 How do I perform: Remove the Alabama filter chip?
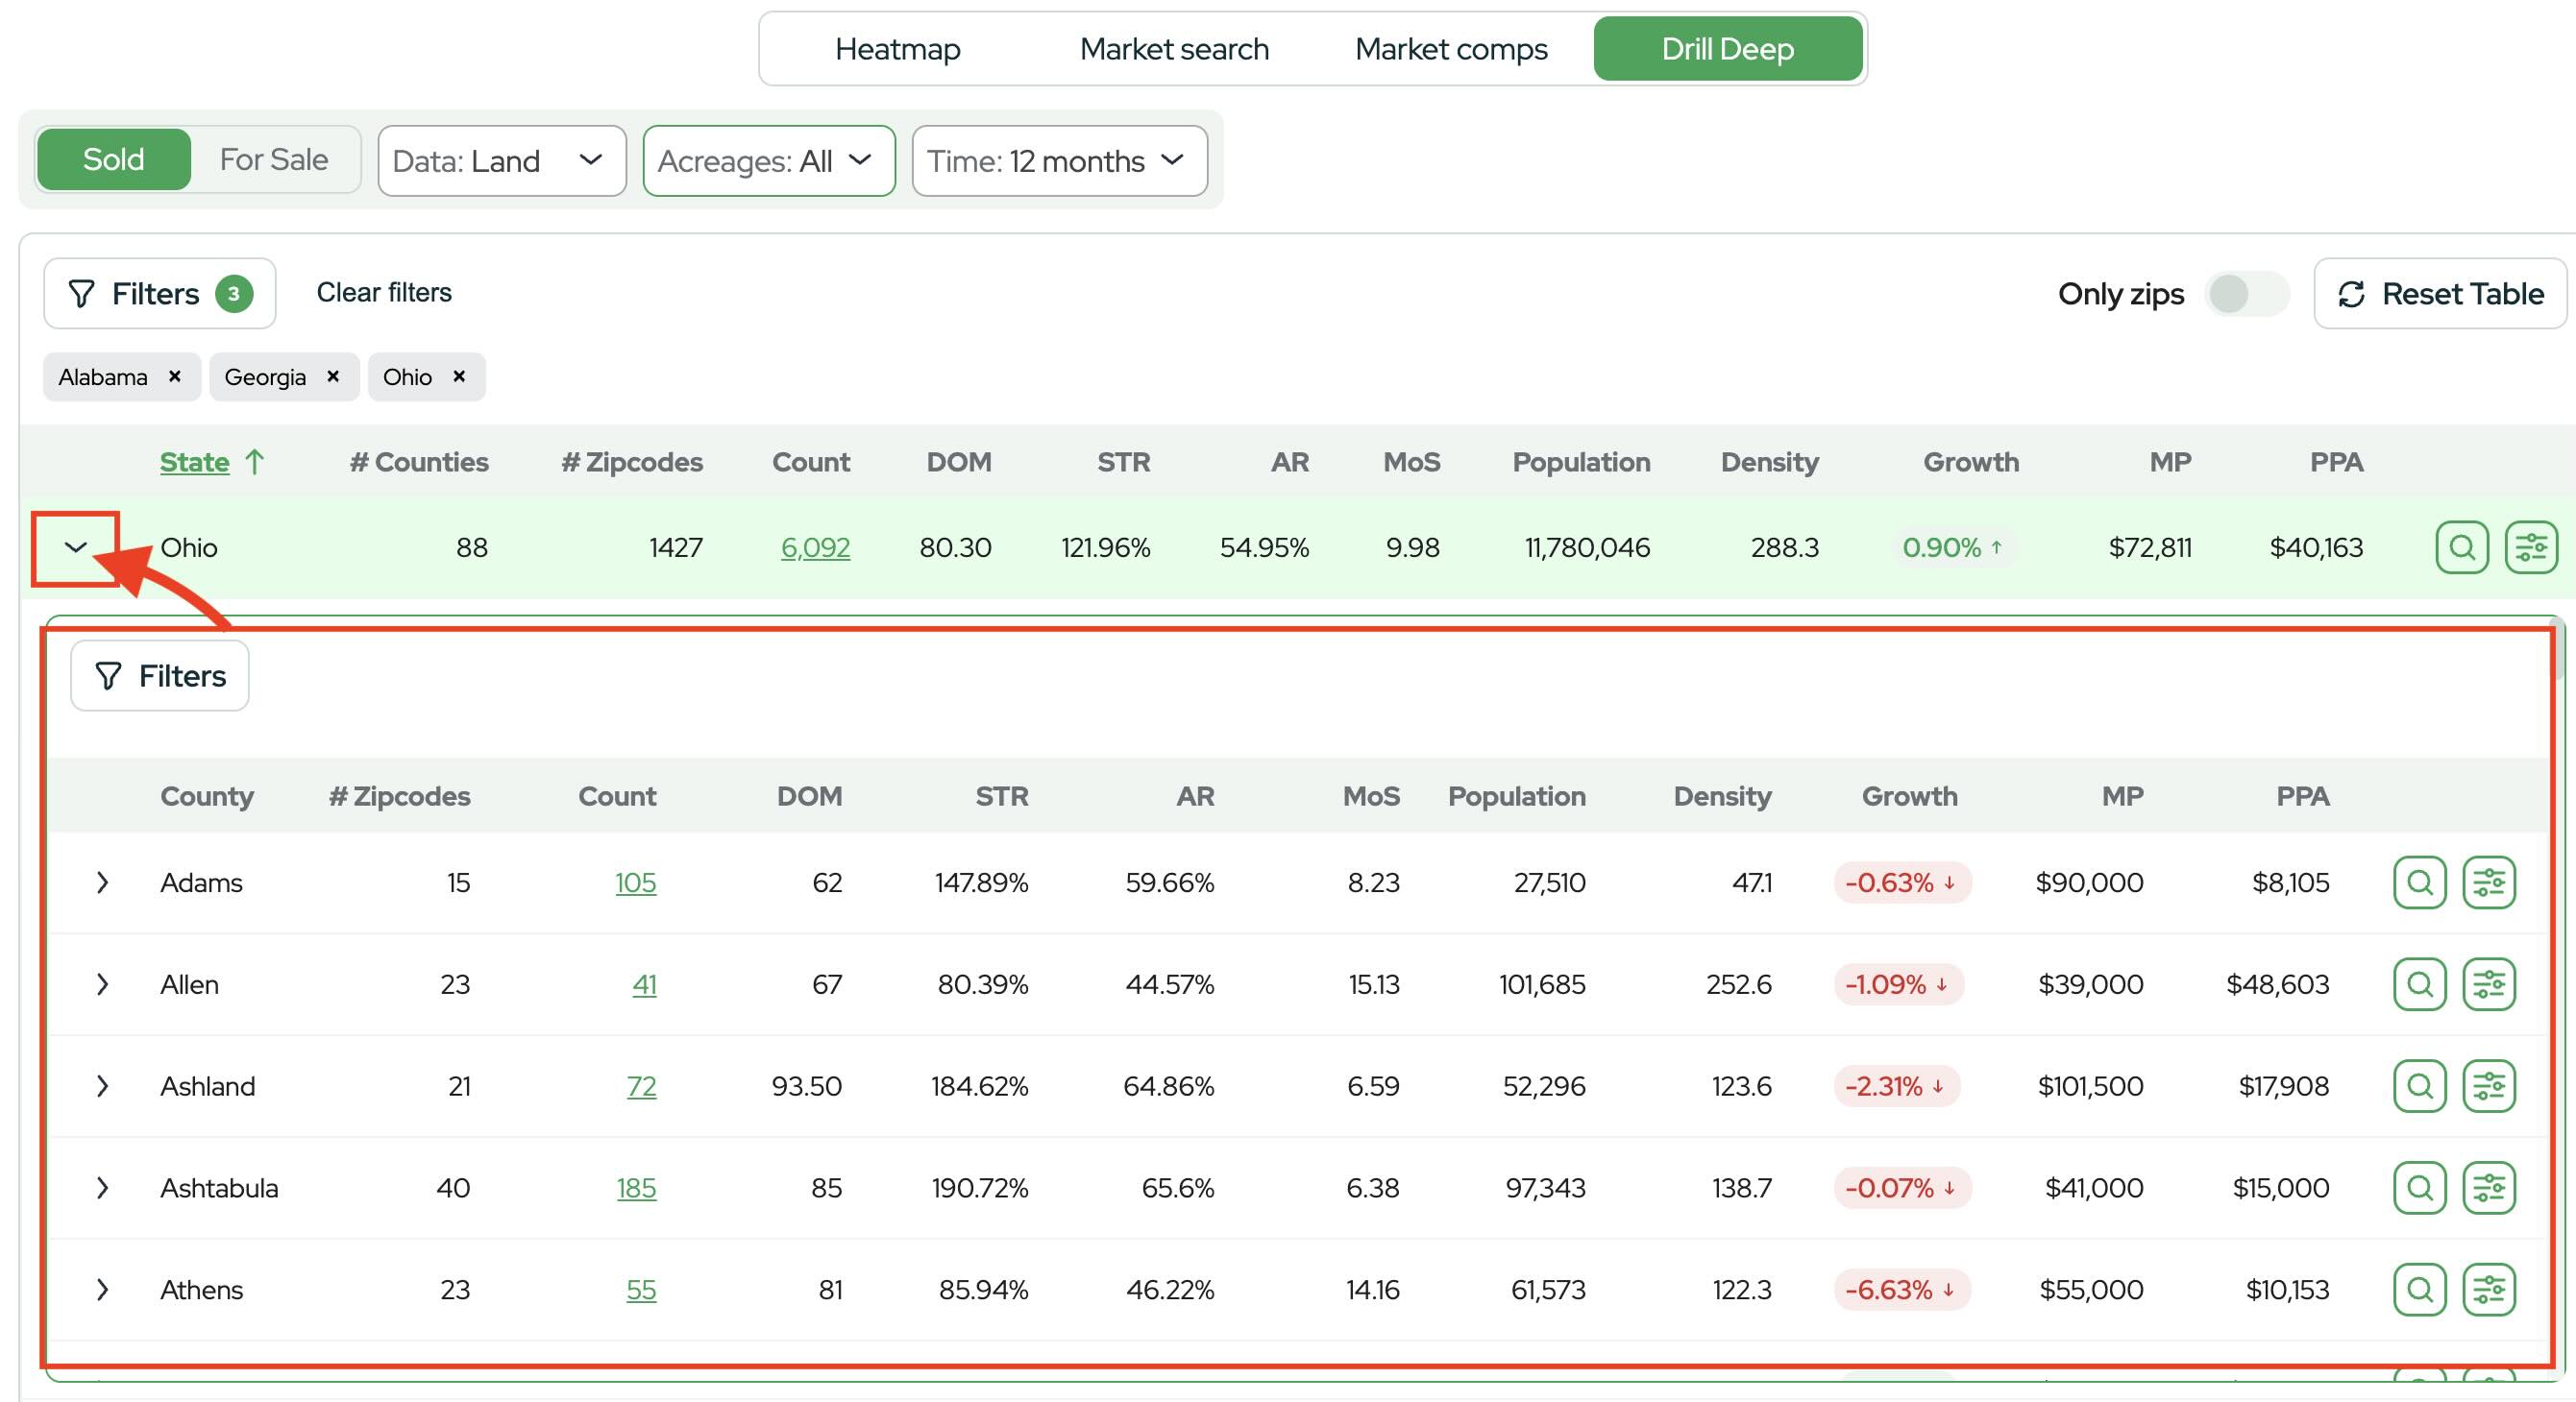(x=175, y=376)
